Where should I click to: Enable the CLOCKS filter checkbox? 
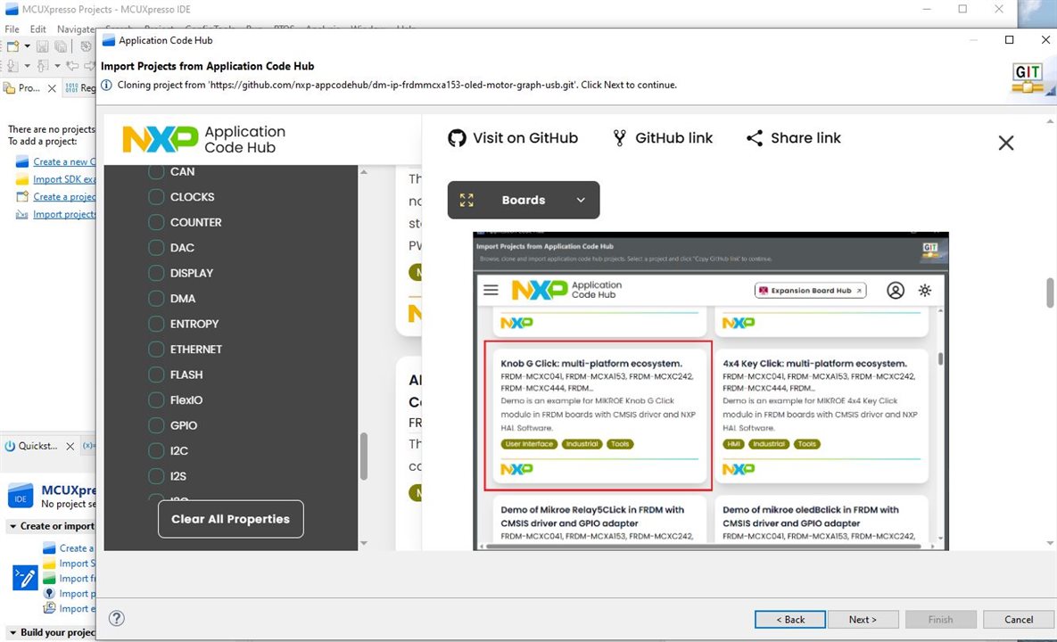point(156,197)
